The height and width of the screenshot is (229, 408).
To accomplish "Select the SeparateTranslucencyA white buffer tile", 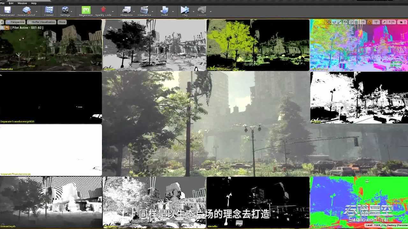I will [51, 150].
